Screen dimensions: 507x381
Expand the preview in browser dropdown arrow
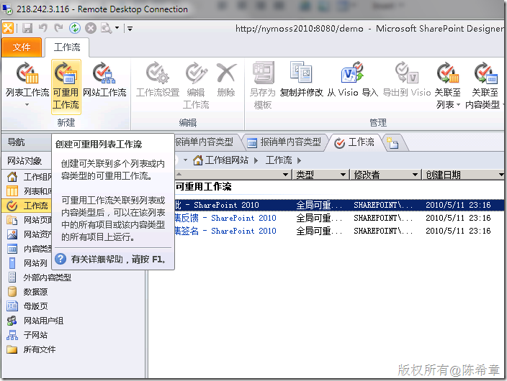117,28
